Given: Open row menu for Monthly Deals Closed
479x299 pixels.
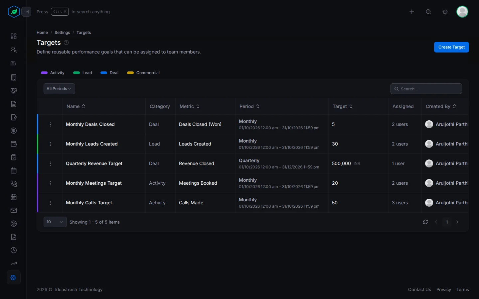Looking at the screenshot, I should [x=50, y=124].
